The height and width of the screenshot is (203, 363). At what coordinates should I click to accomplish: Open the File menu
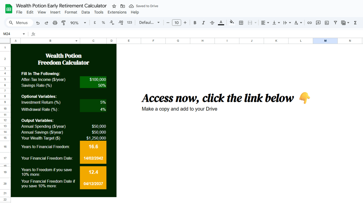coord(19,12)
